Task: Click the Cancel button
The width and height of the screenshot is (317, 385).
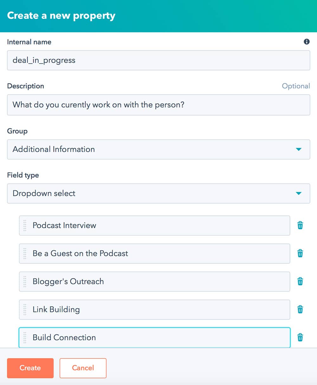Action: [x=83, y=368]
